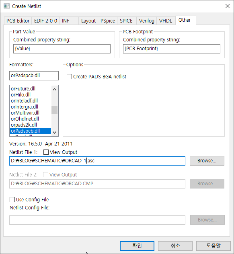Select orFuture.dll in formatters list

pos(31,88)
